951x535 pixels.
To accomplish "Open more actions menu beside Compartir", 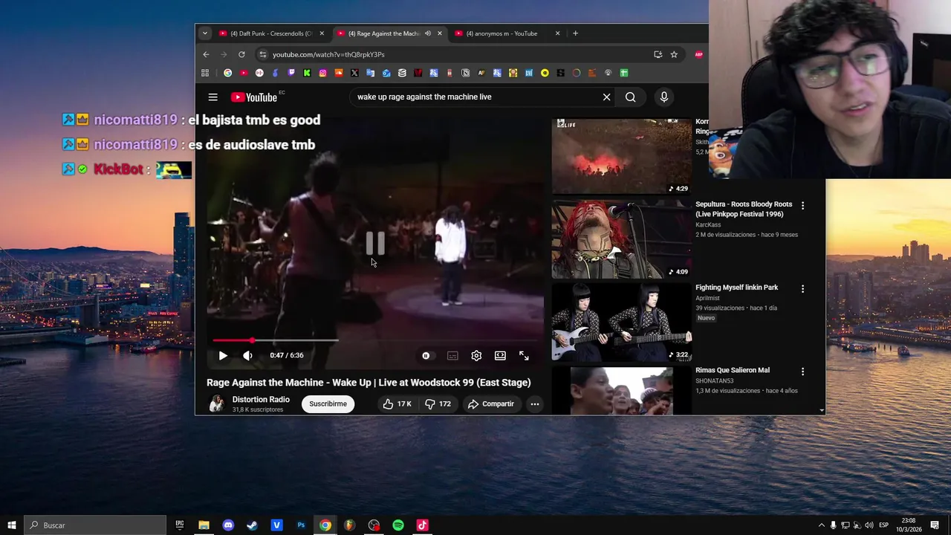I will click(x=534, y=403).
